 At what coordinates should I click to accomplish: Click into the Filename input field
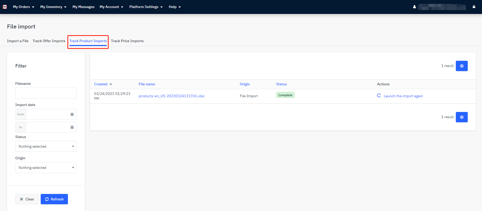[46, 93]
